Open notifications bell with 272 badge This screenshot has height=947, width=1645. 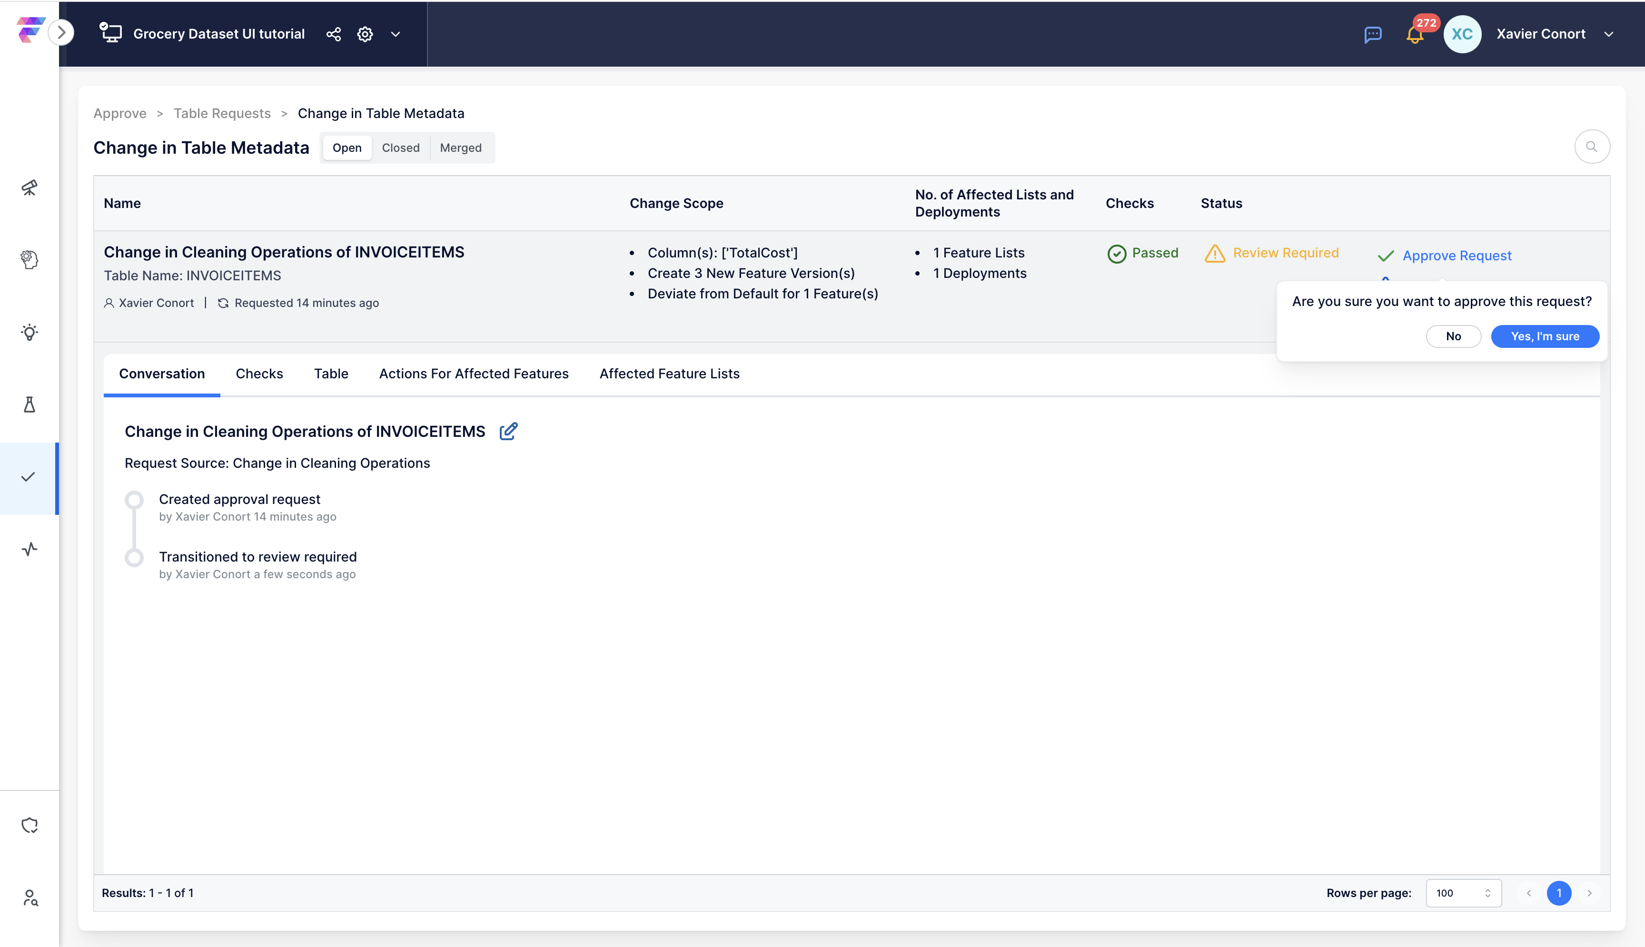pos(1416,34)
